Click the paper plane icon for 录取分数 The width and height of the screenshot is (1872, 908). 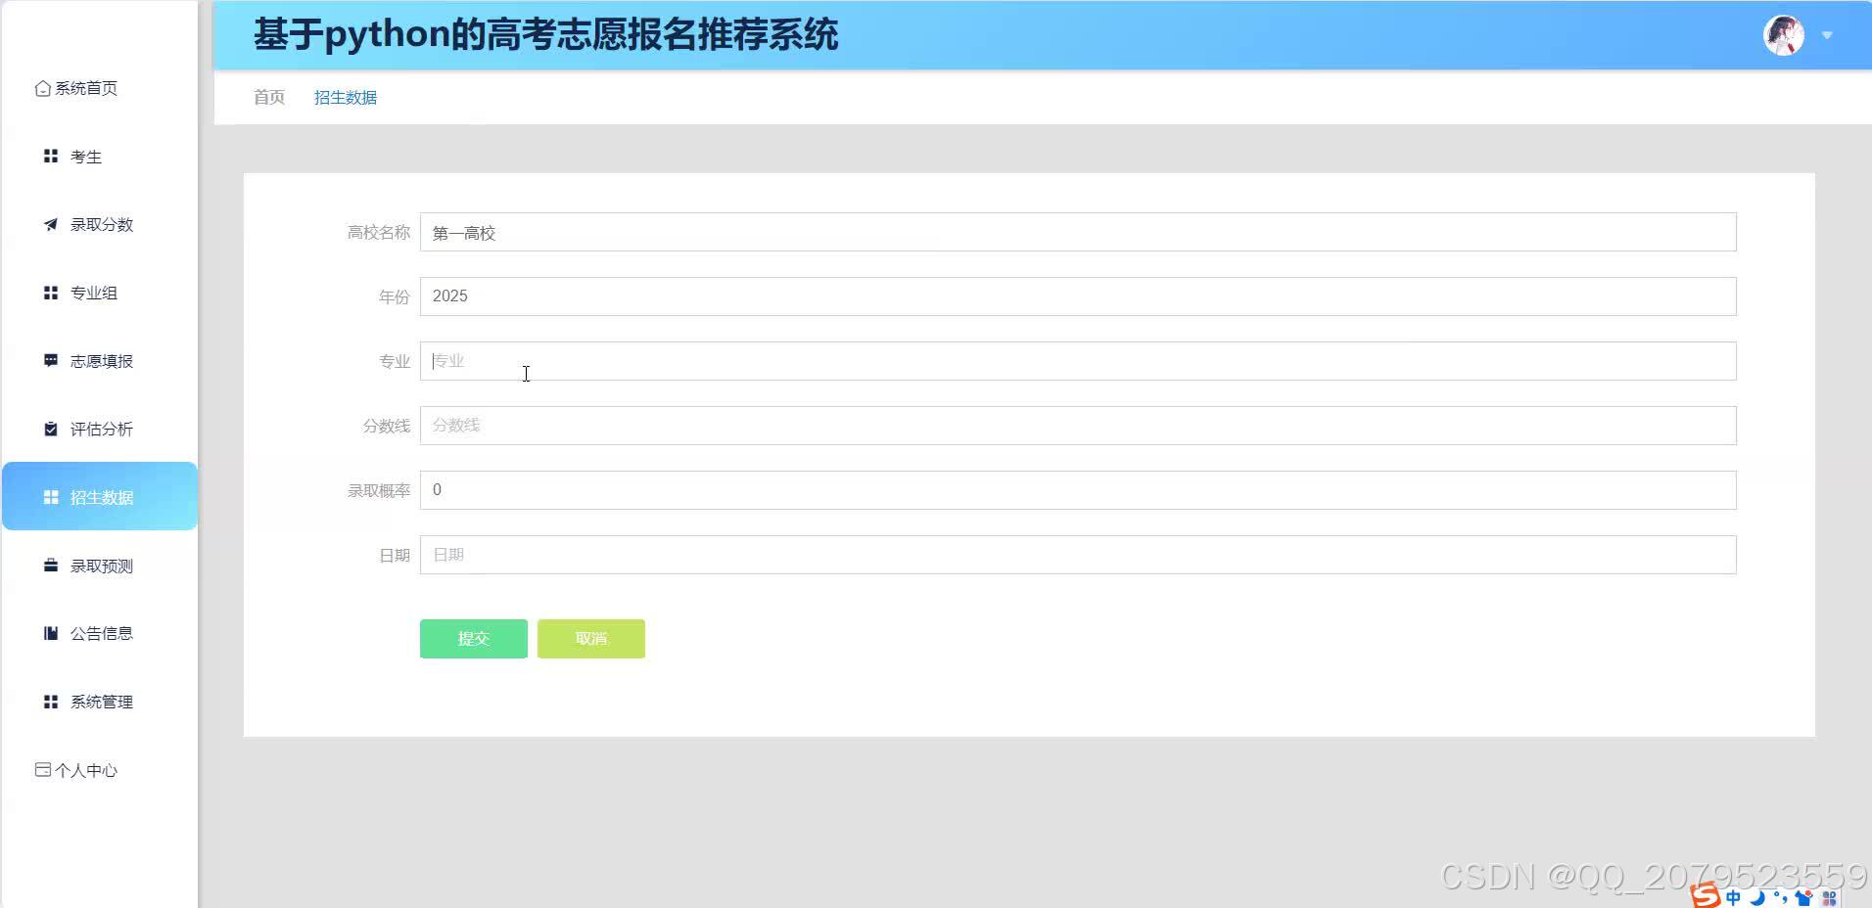[51, 224]
